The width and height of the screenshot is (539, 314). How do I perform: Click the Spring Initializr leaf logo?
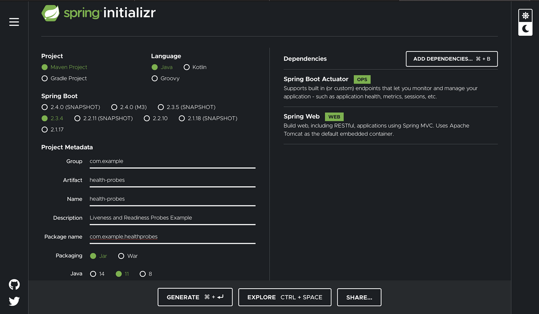point(50,13)
